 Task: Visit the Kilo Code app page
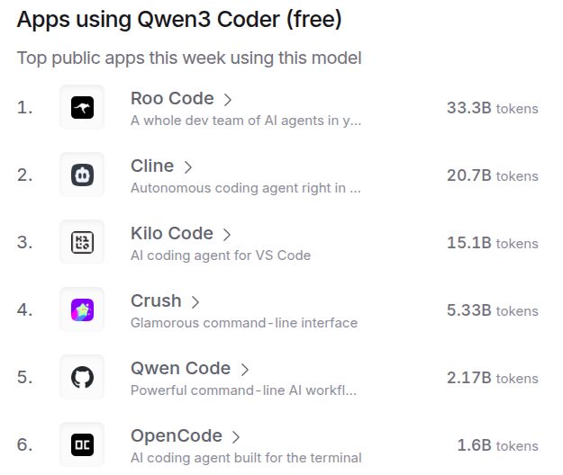[172, 233]
